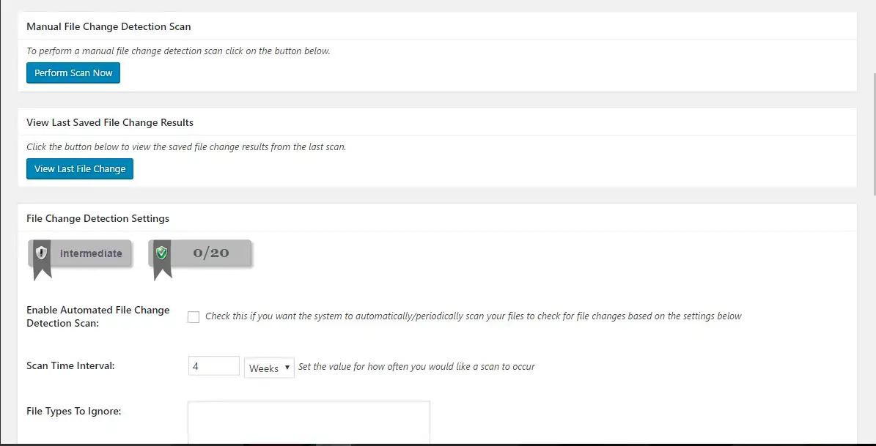Click the File Types To Ignore label

click(x=74, y=412)
